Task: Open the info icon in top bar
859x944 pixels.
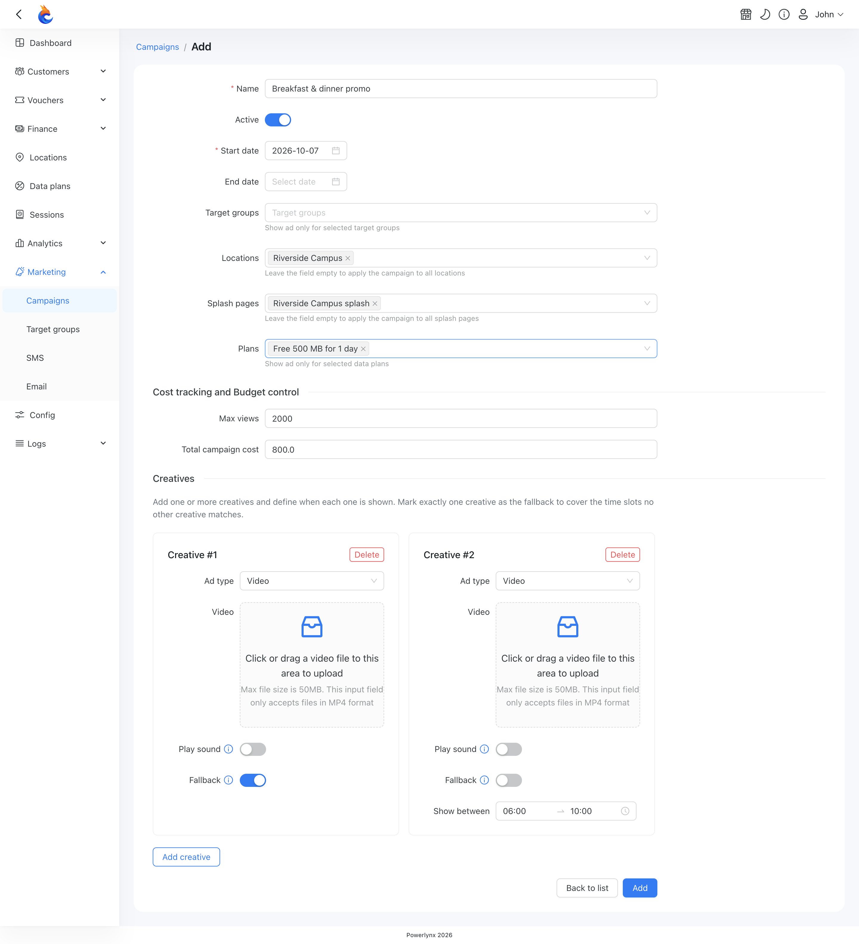Action: point(784,15)
